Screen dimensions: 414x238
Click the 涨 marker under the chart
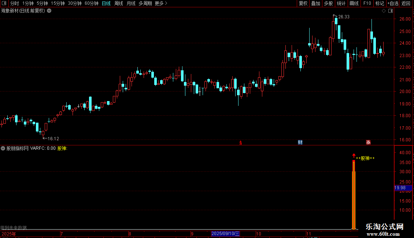(368, 142)
